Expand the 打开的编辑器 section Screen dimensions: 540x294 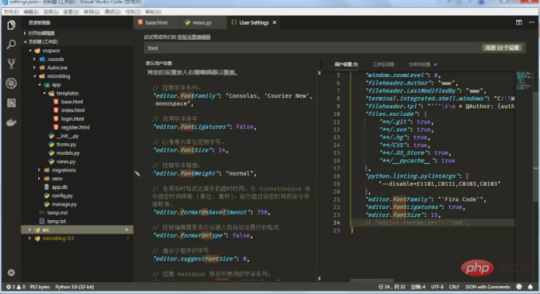pyautogui.click(x=77, y=33)
